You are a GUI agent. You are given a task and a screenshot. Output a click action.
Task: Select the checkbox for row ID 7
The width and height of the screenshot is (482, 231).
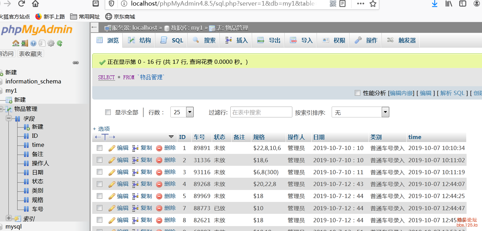(x=100, y=208)
